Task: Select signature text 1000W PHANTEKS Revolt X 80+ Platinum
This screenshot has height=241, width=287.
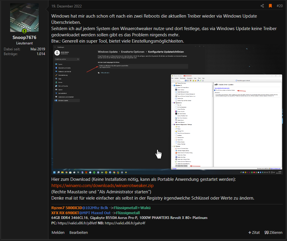Action: tap(173, 218)
